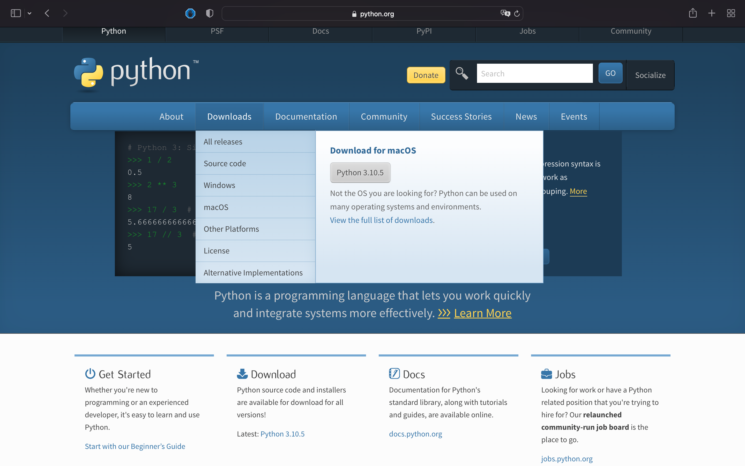The width and height of the screenshot is (745, 466).
Task: Click the blue content blocker hand icon
Action: tap(191, 13)
